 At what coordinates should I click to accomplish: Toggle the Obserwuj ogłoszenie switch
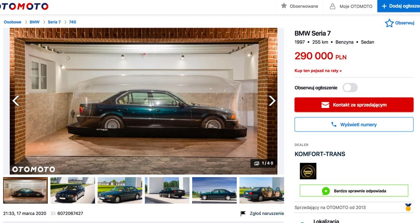point(350,88)
